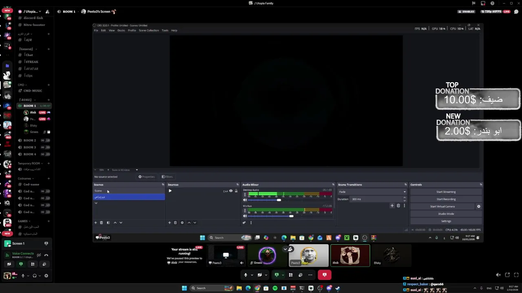Enter fullscreen for the Discord stream
This screenshot has width=522, height=293.
516,275
